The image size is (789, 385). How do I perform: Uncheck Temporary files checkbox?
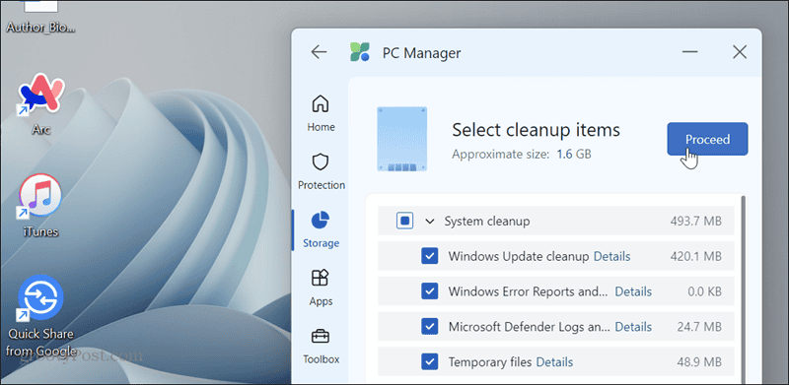(429, 362)
